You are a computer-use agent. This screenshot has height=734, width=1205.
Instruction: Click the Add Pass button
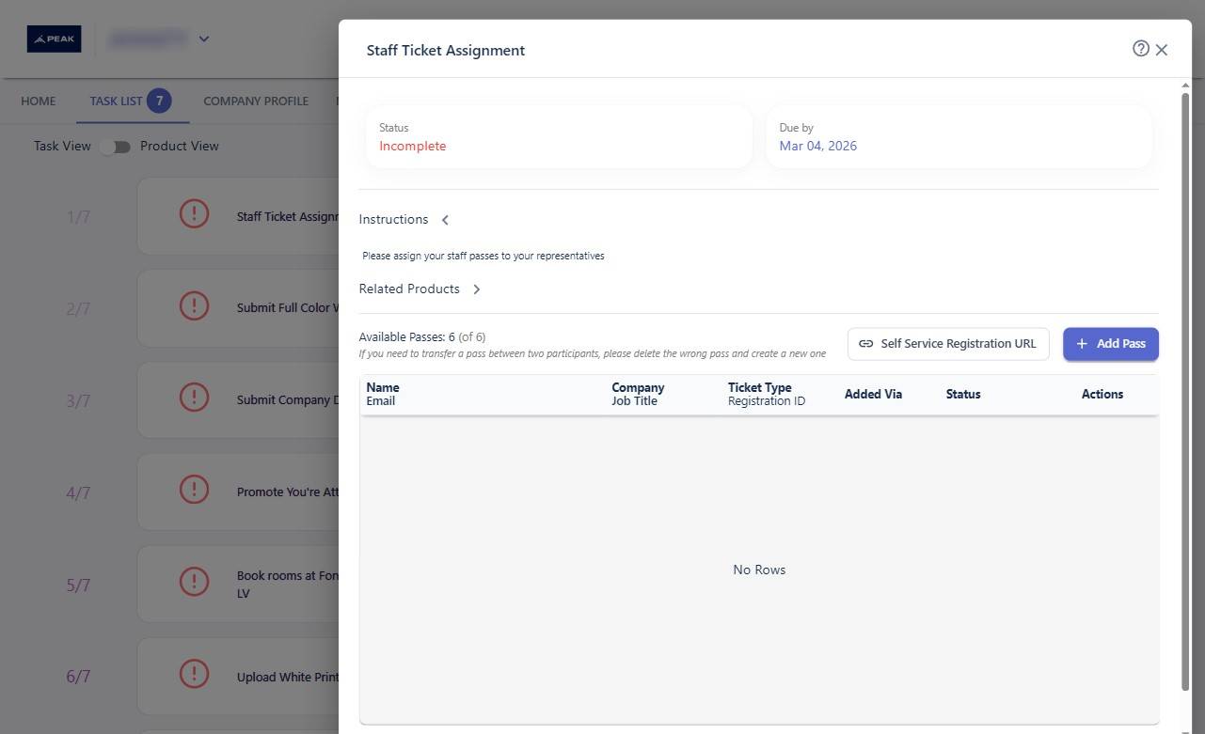[x=1110, y=344]
